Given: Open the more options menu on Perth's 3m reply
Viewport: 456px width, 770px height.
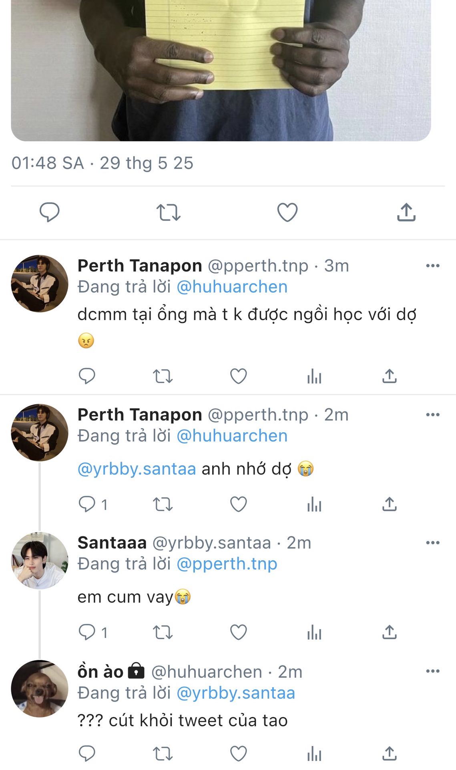Looking at the screenshot, I should tap(432, 266).
